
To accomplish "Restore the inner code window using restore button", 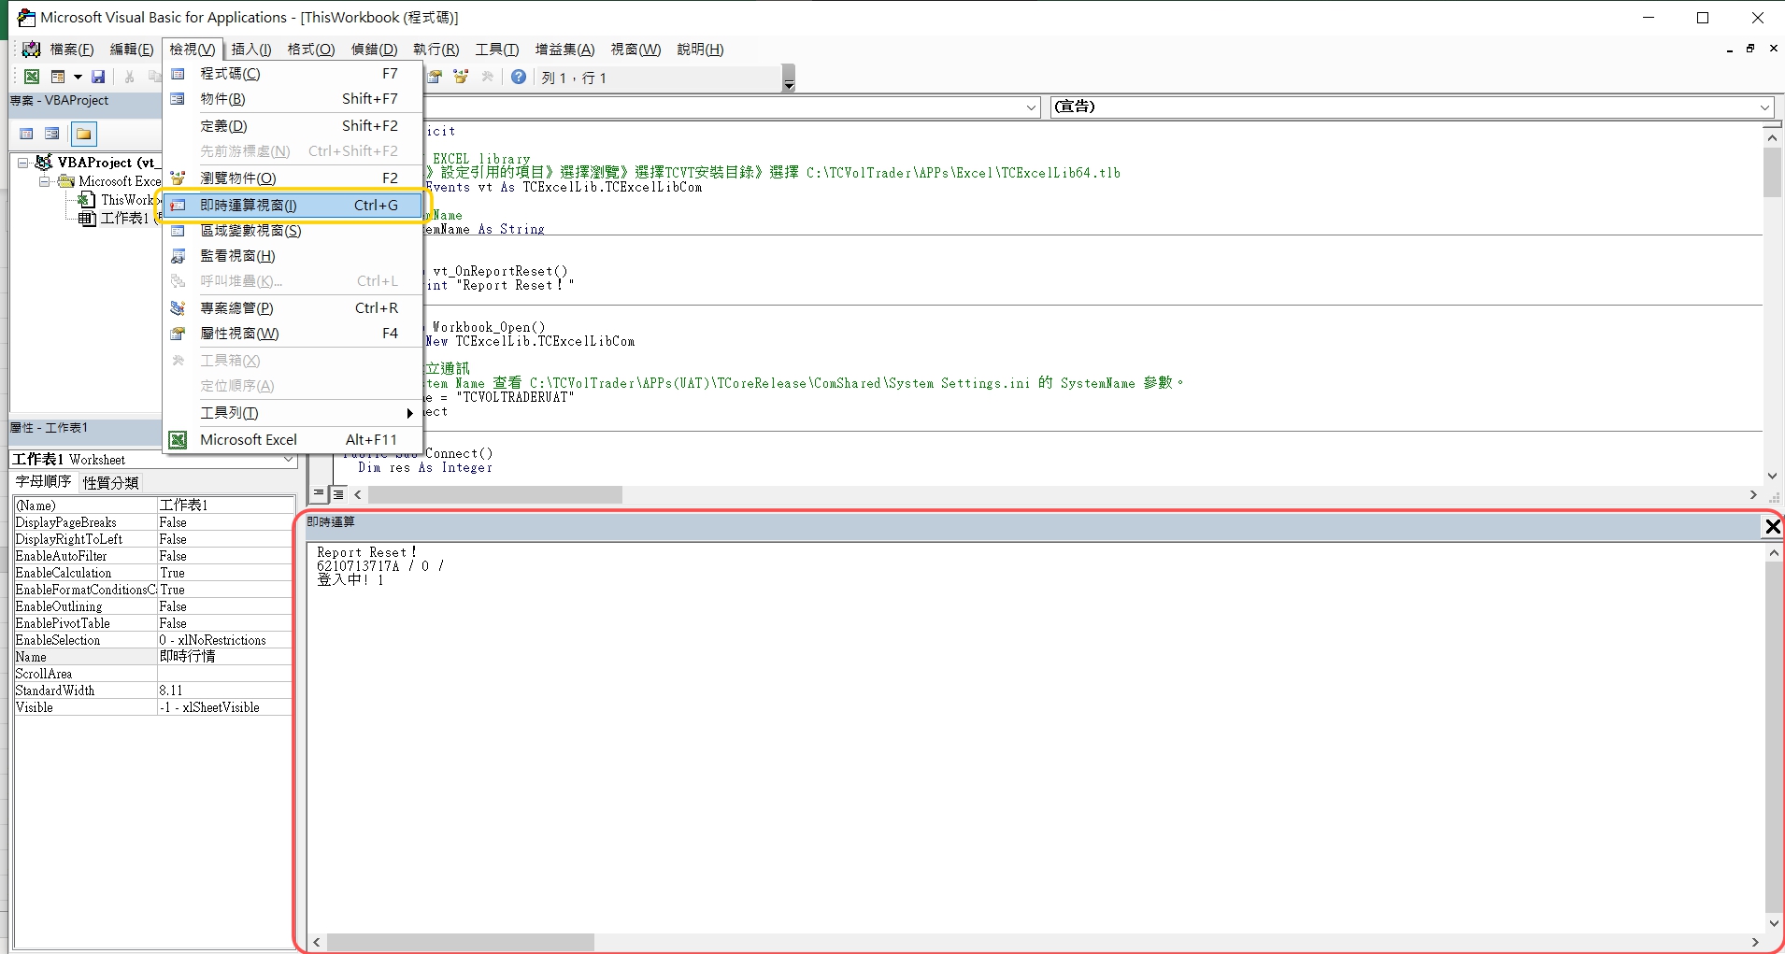I will pyautogui.click(x=1750, y=49).
